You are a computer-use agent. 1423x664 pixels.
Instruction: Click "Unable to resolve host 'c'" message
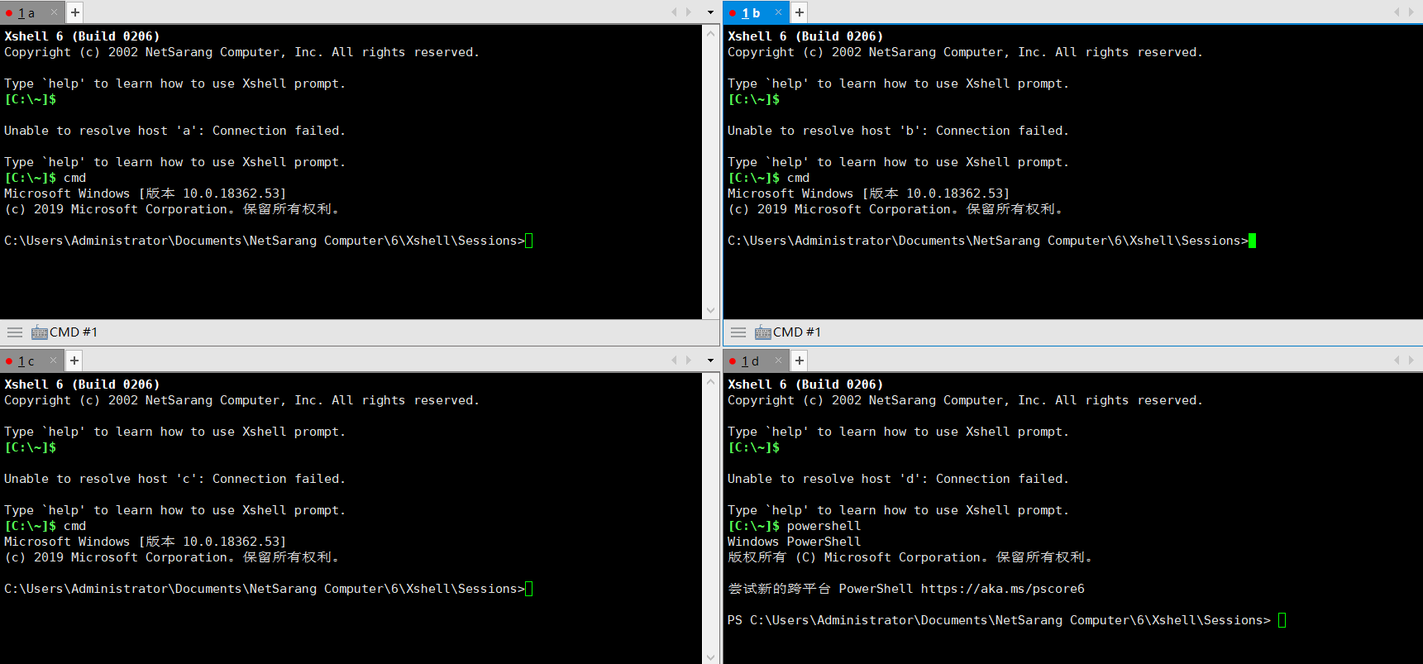[174, 479]
